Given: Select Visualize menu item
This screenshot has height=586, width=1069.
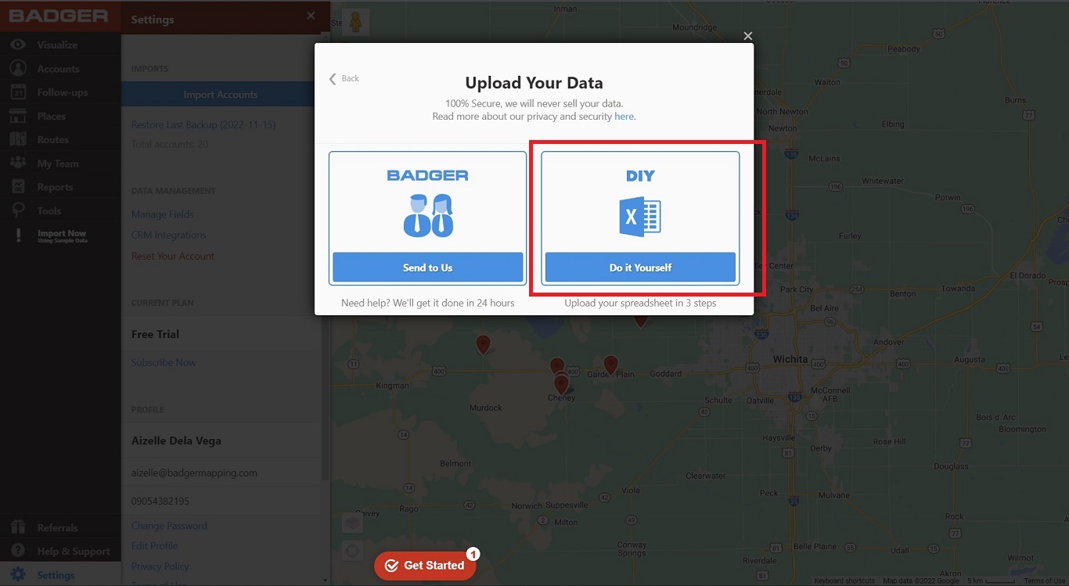Looking at the screenshot, I should [57, 45].
